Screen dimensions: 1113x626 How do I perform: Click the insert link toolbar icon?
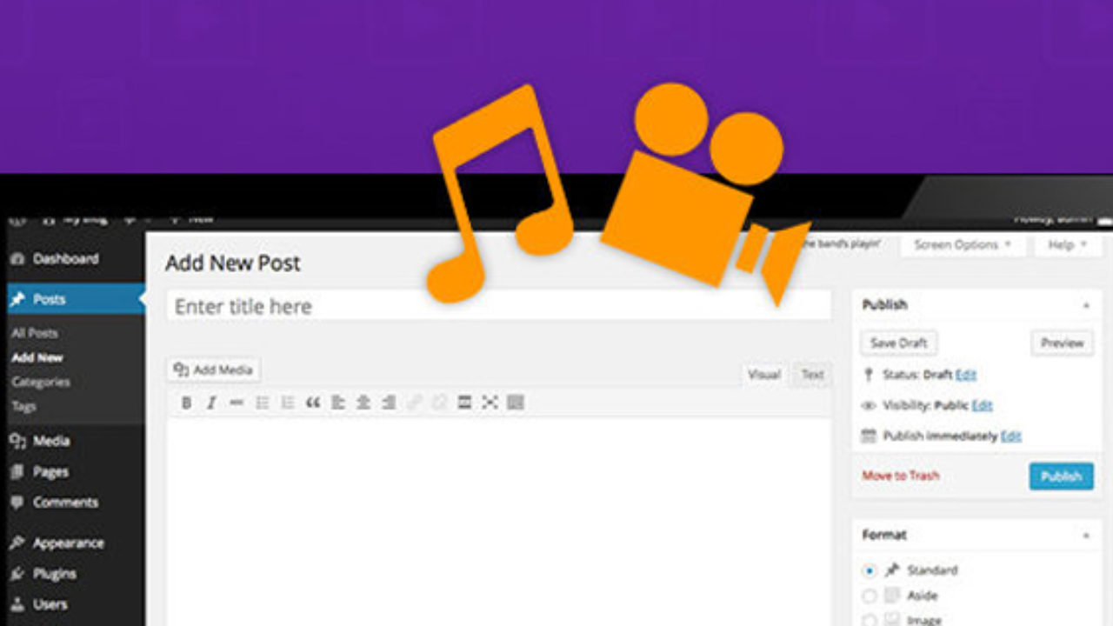coord(414,403)
